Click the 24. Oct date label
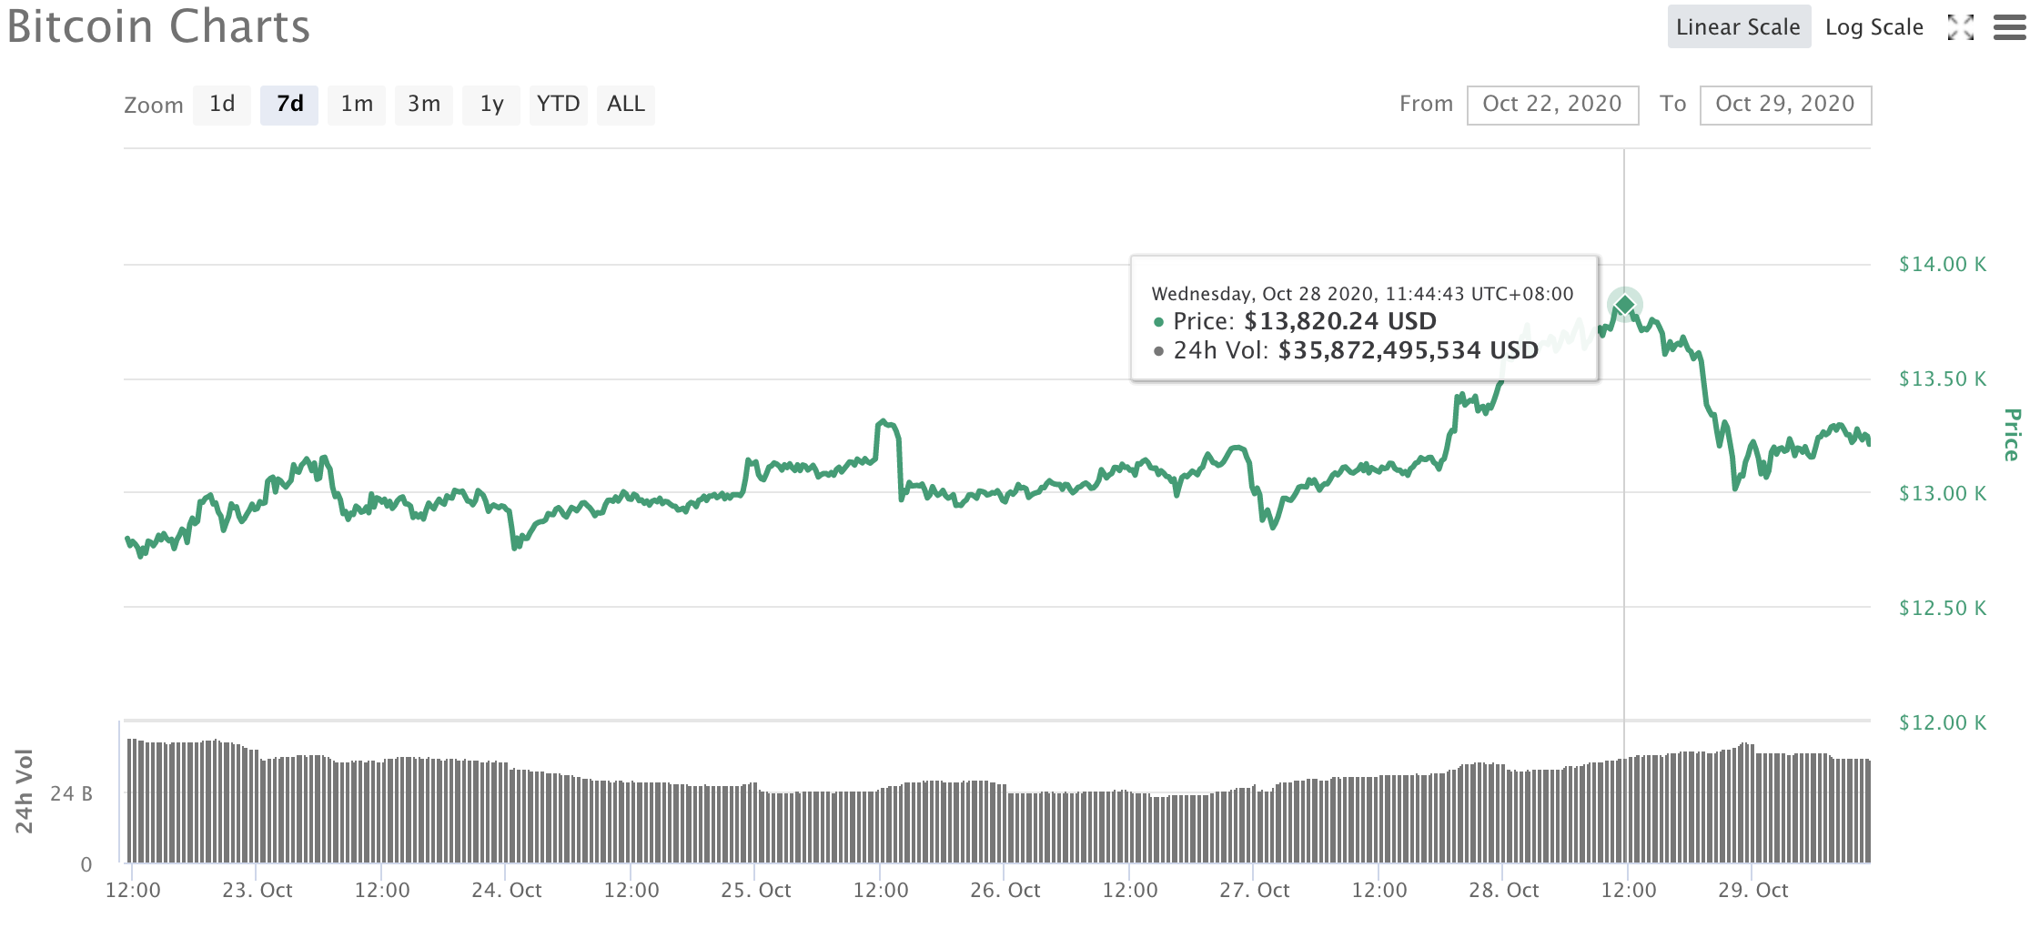The height and width of the screenshot is (928, 2040). (x=507, y=891)
